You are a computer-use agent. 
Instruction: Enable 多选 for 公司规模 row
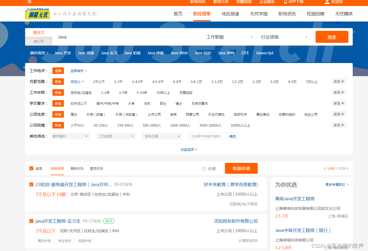pyautogui.click(x=339, y=125)
